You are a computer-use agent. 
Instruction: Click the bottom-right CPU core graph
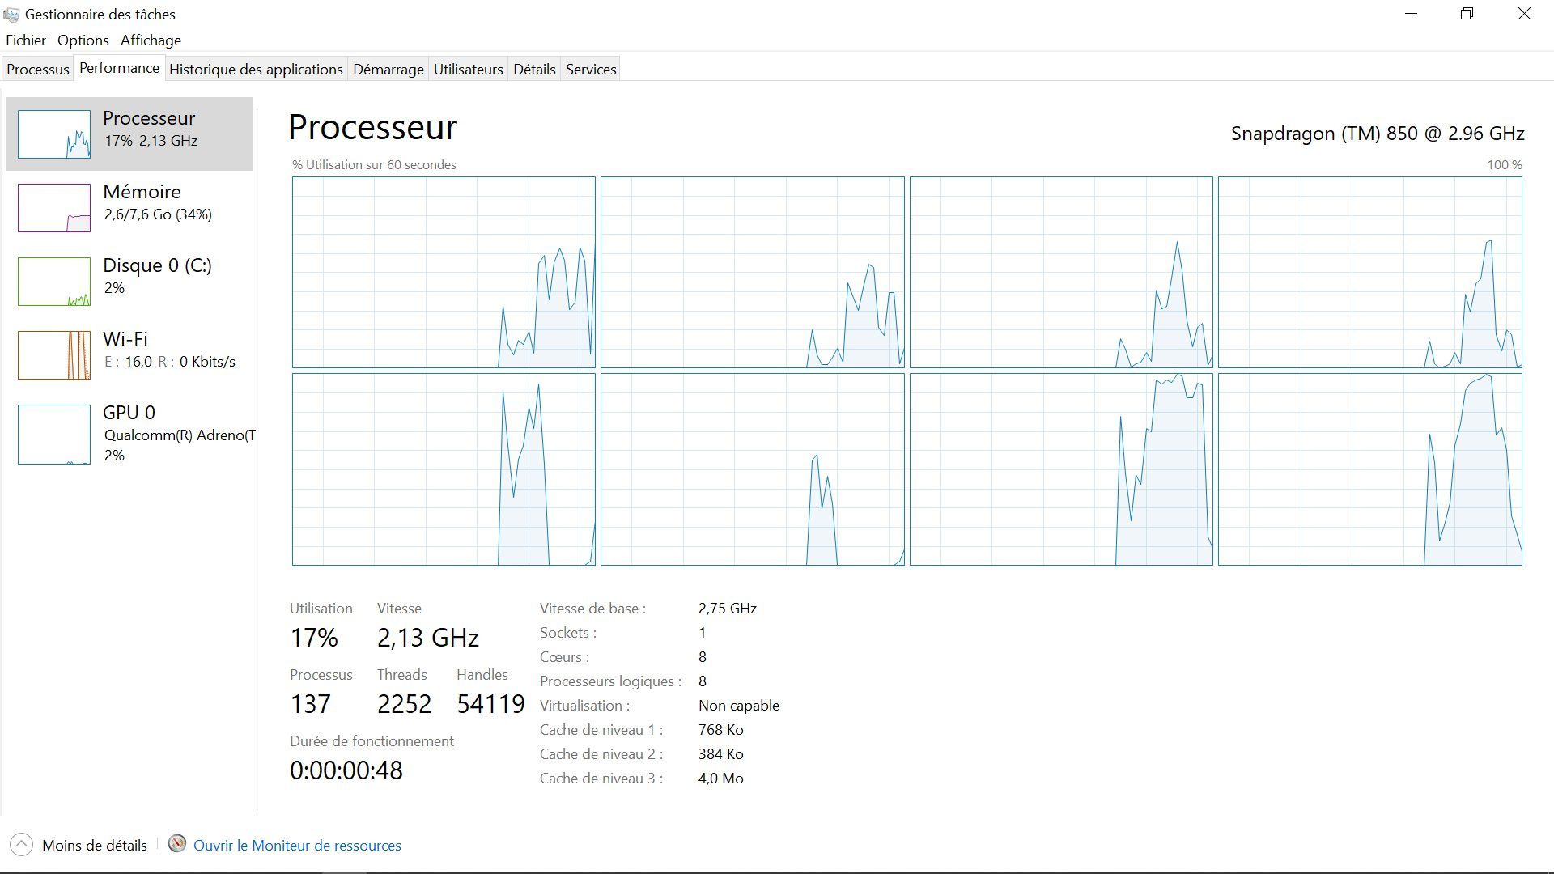tap(1369, 469)
